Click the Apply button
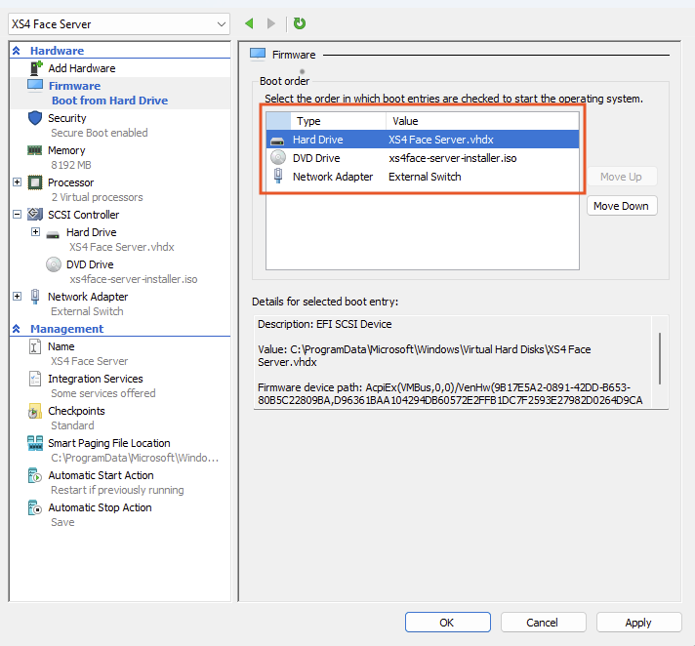The height and width of the screenshot is (646, 695). tap(638, 623)
